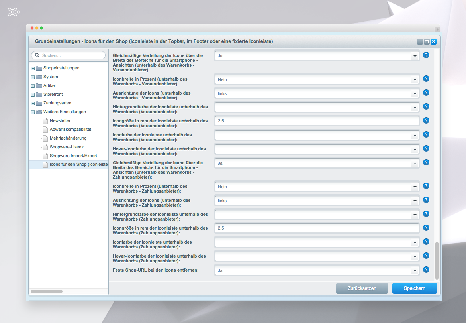Show help for Iconbreite in Prozent Versandanbieter

[426, 79]
